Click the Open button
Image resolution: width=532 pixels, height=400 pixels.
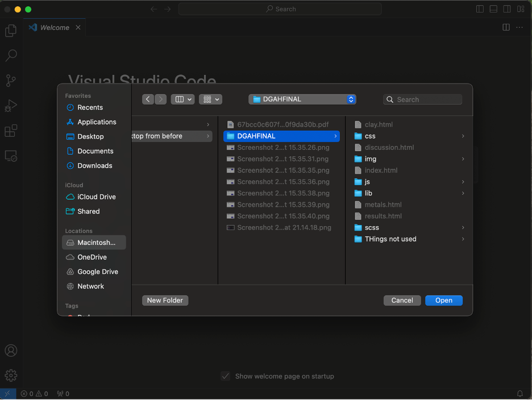444,300
